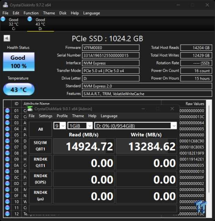The width and height of the screenshot is (215, 221).
Task: Open the test size dropdown showing 1GiB
Action: click(80, 125)
